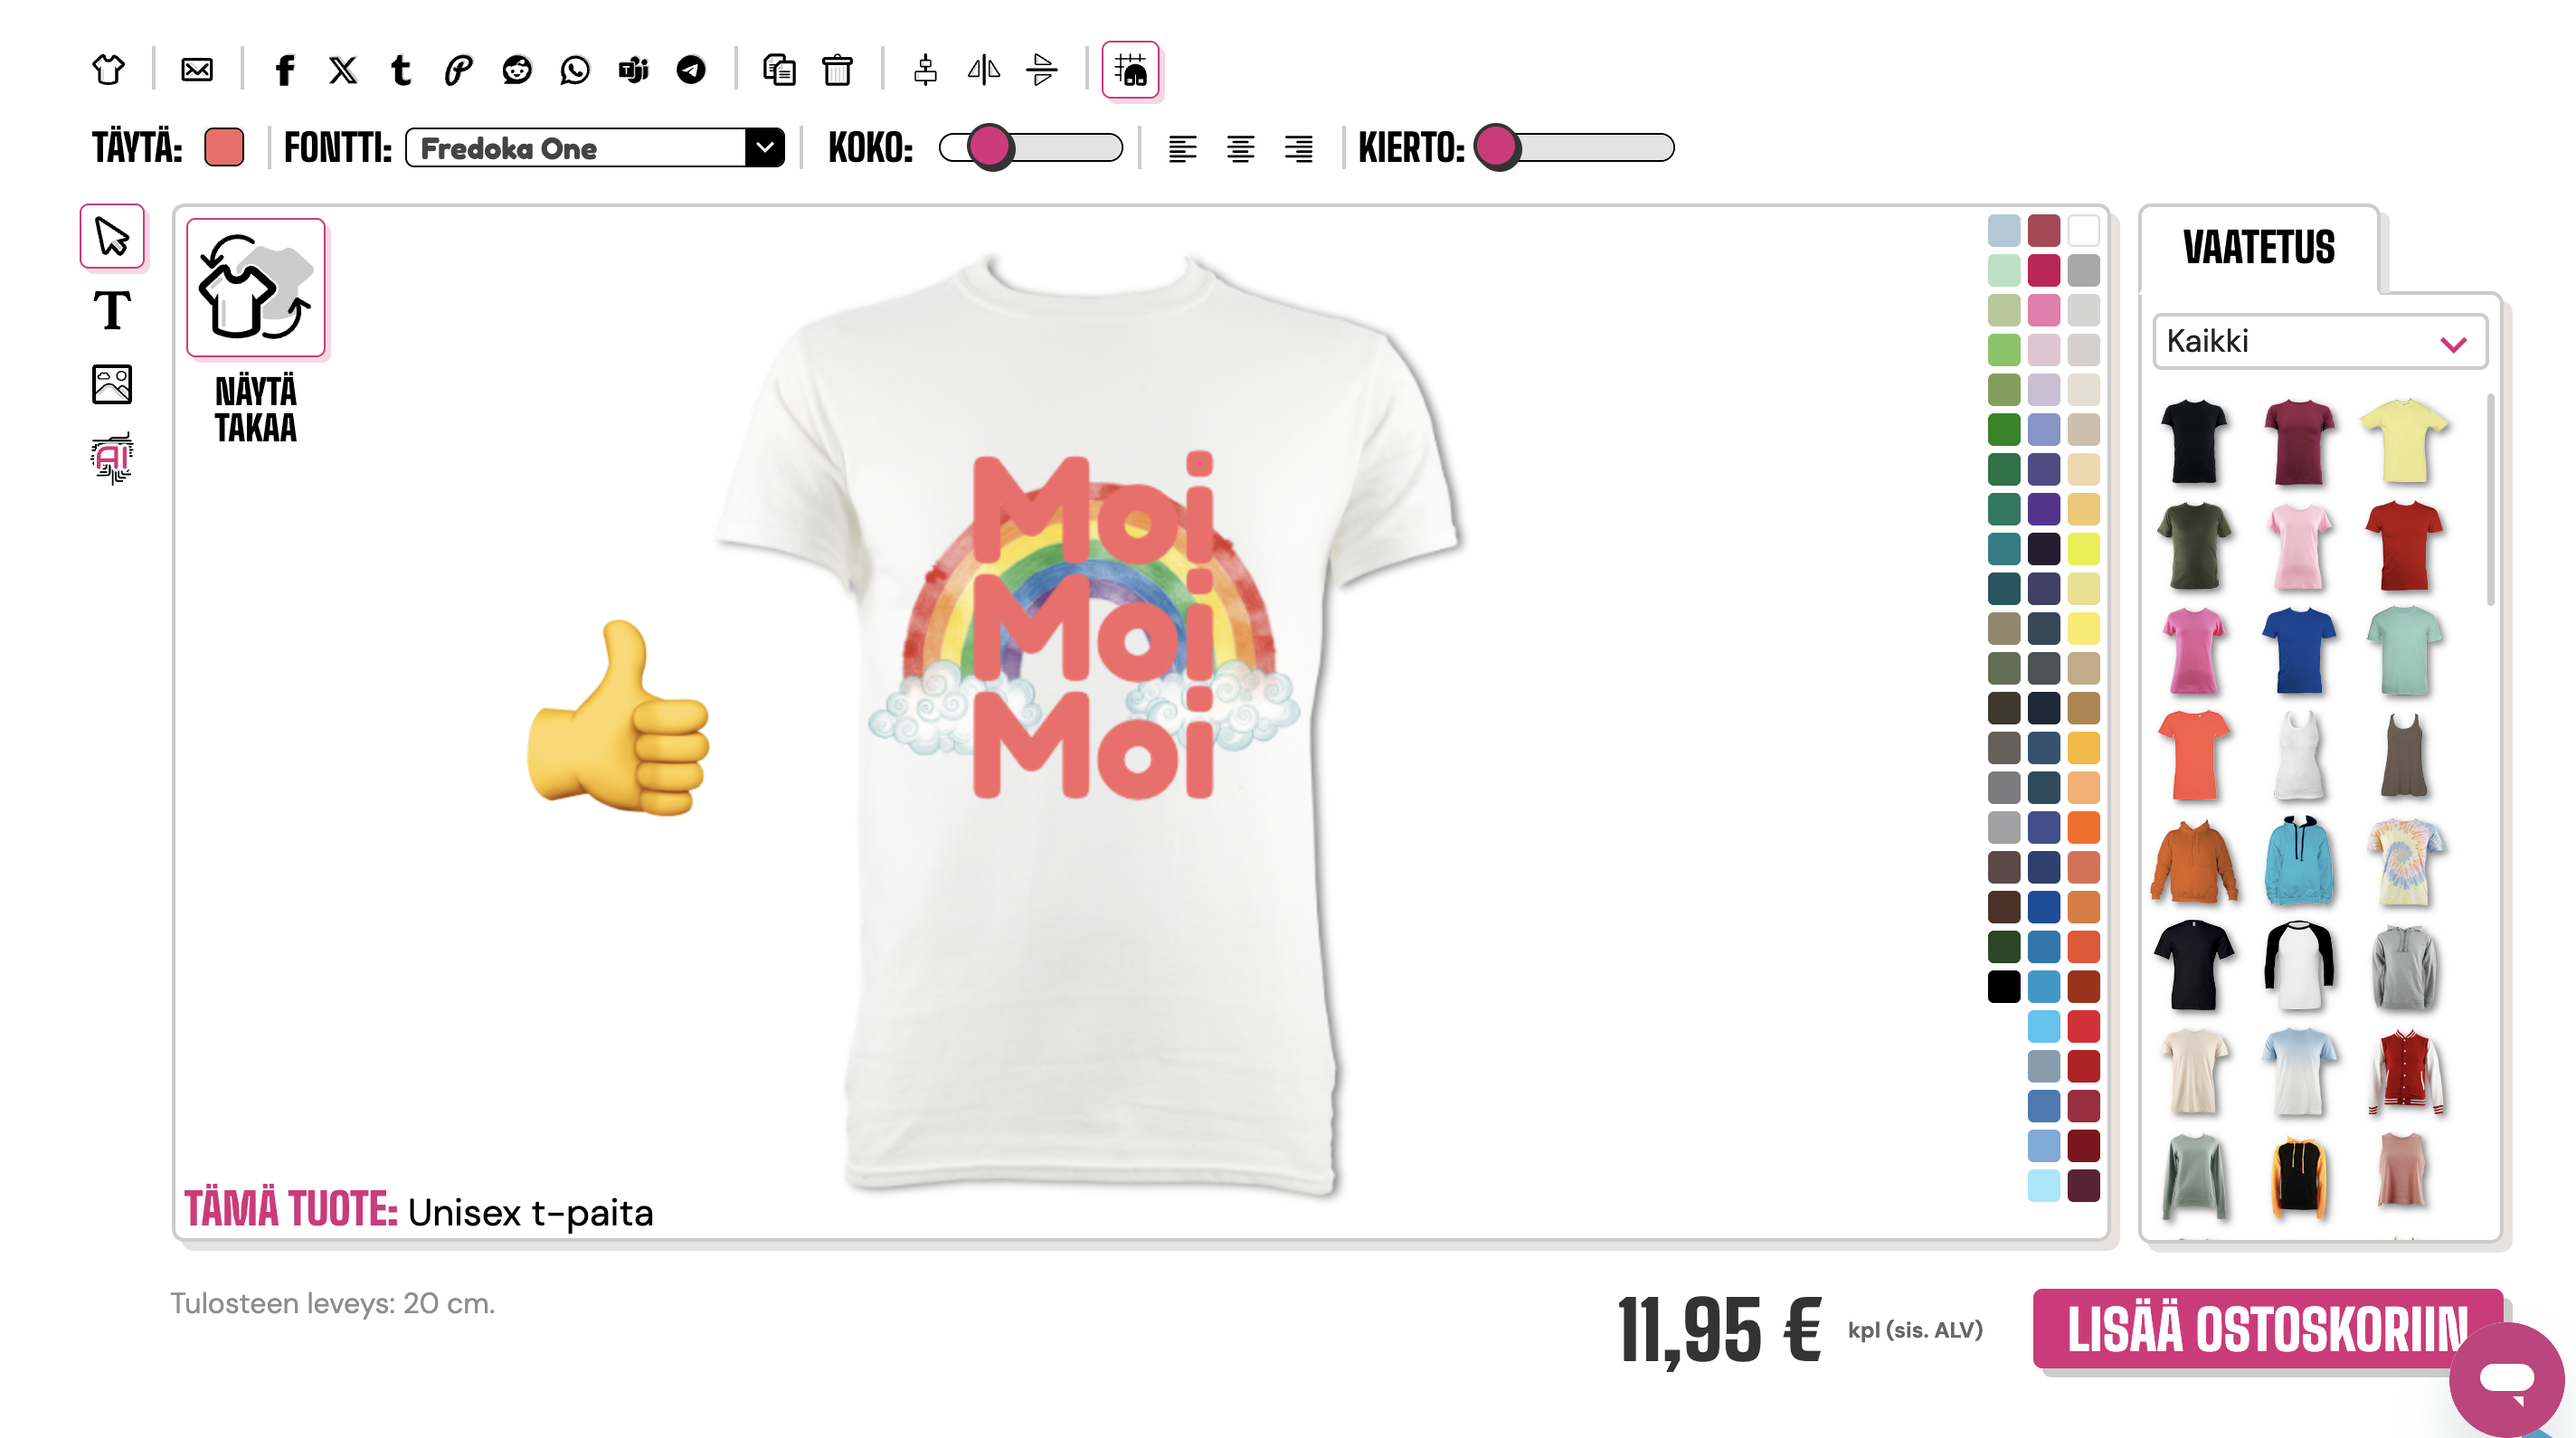The width and height of the screenshot is (2576, 1438).
Task: Pick the black color swatch
Action: tap(2003, 987)
